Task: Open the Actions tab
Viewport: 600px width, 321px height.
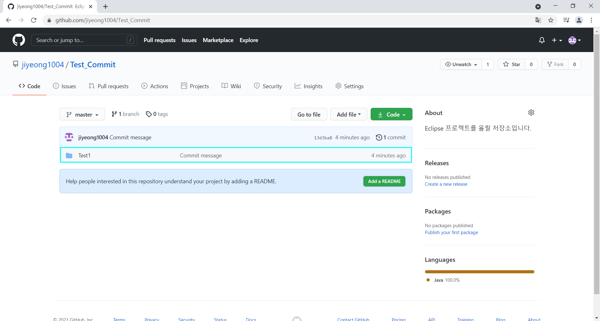Action: pyautogui.click(x=155, y=86)
